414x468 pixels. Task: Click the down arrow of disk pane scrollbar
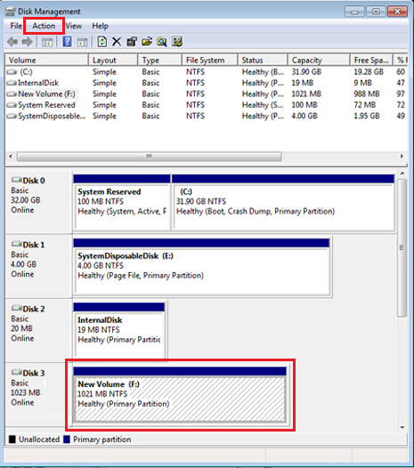(x=402, y=427)
